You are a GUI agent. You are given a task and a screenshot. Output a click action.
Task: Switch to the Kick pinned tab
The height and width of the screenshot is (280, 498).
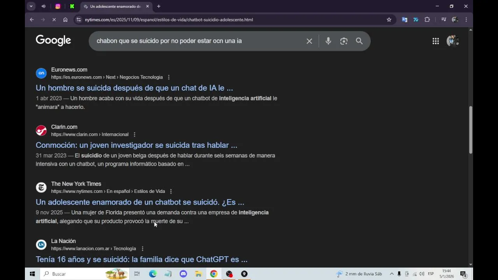72,6
